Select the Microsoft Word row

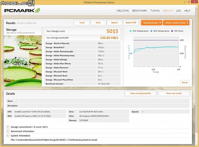[x=82, y=72]
